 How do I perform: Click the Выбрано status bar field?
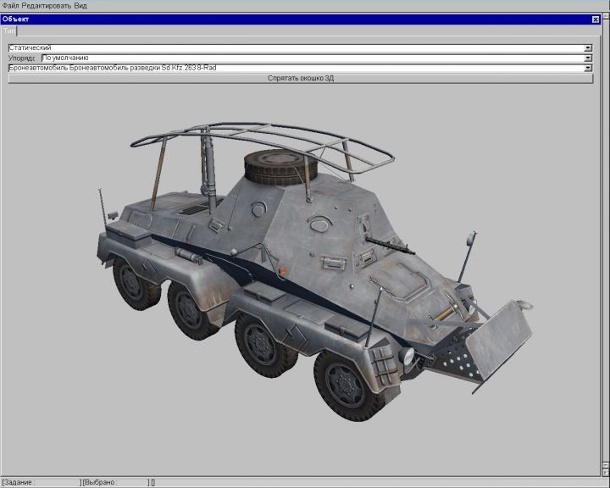[114, 482]
